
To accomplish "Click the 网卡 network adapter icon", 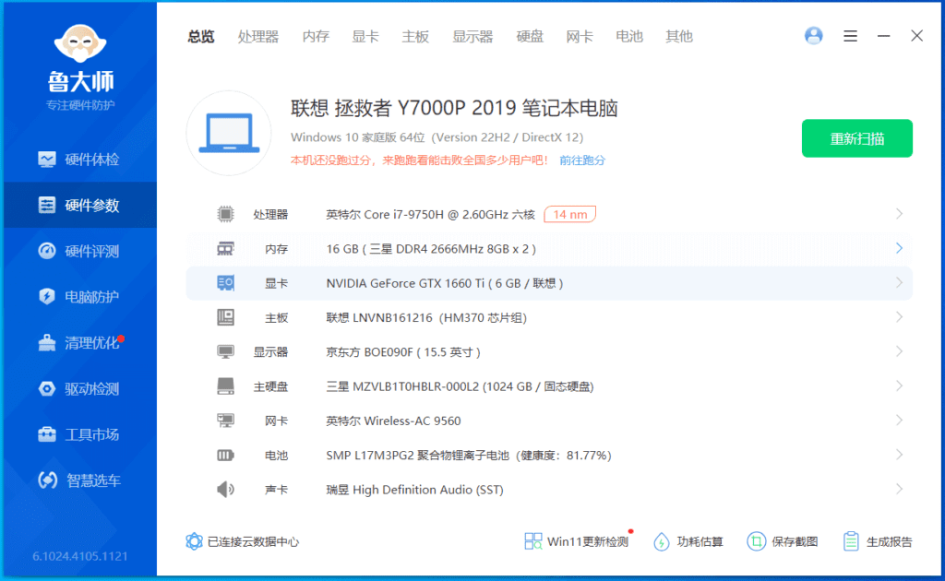I will 225,421.
